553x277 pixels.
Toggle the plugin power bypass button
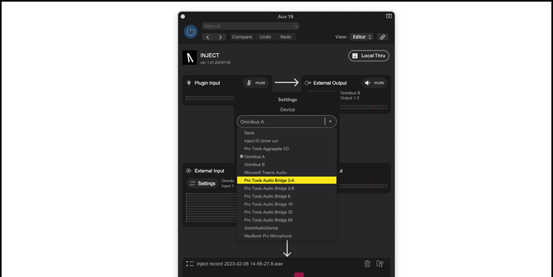[x=190, y=32]
